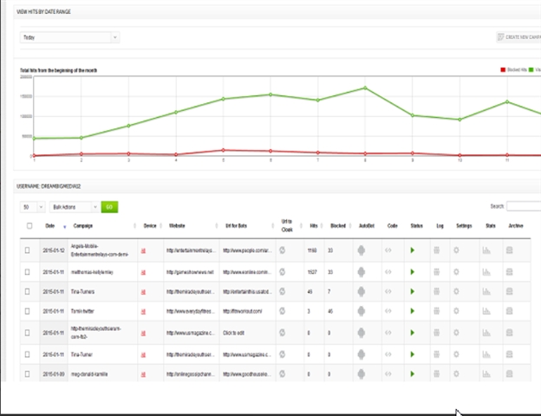Open the log icon for the meltnomas-kellyleimay campaign
Viewport: 541px width, 416px height.
(x=437, y=271)
